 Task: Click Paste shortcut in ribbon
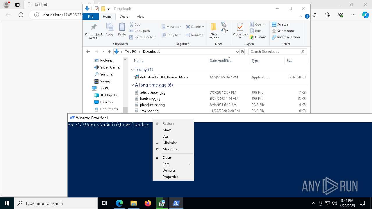coord(142,37)
